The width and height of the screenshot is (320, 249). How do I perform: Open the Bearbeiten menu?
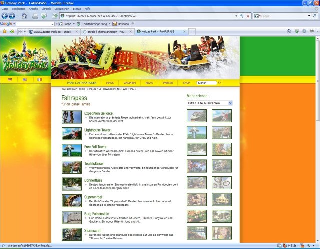tap(18, 9)
